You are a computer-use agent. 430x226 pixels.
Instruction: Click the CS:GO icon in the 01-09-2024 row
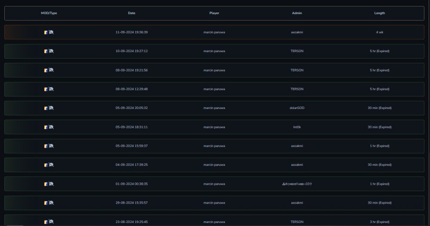pos(46,184)
